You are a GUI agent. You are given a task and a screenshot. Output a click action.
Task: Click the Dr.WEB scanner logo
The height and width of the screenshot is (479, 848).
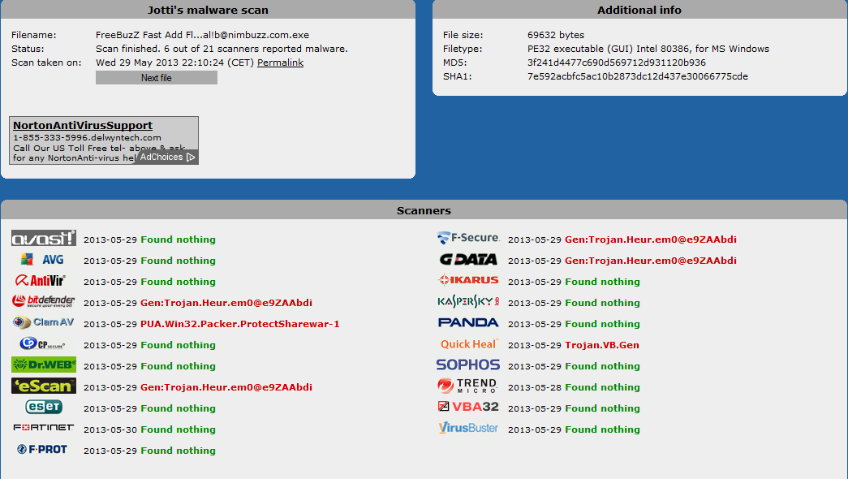(44, 365)
